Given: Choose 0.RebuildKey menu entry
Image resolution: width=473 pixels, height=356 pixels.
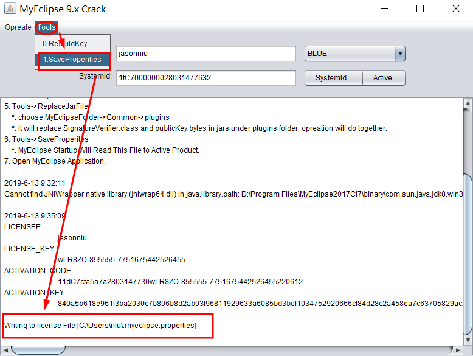Looking at the screenshot, I should (x=73, y=43).
